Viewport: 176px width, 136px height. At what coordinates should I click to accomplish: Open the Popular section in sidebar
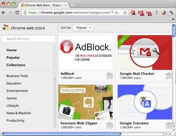point(13,57)
